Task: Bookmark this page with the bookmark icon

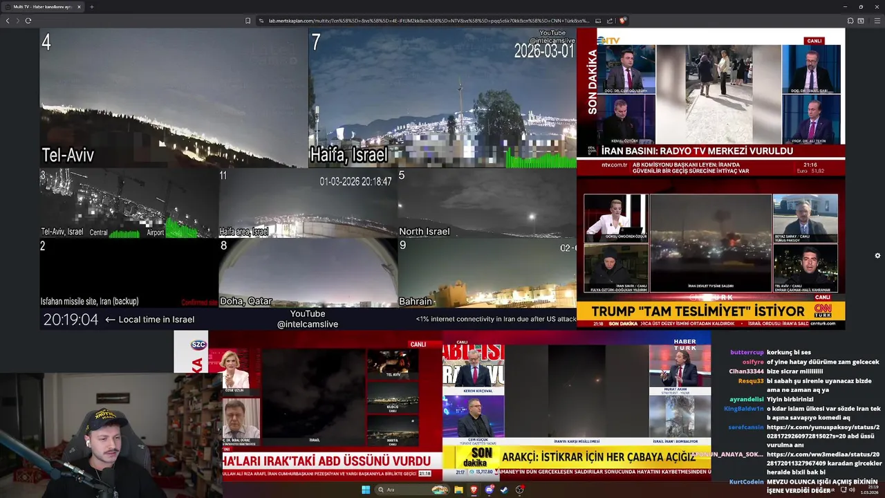Action: pos(248,21)
